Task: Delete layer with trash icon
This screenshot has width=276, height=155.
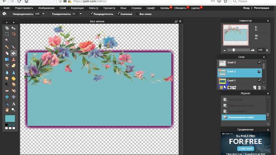Action: 259,87
